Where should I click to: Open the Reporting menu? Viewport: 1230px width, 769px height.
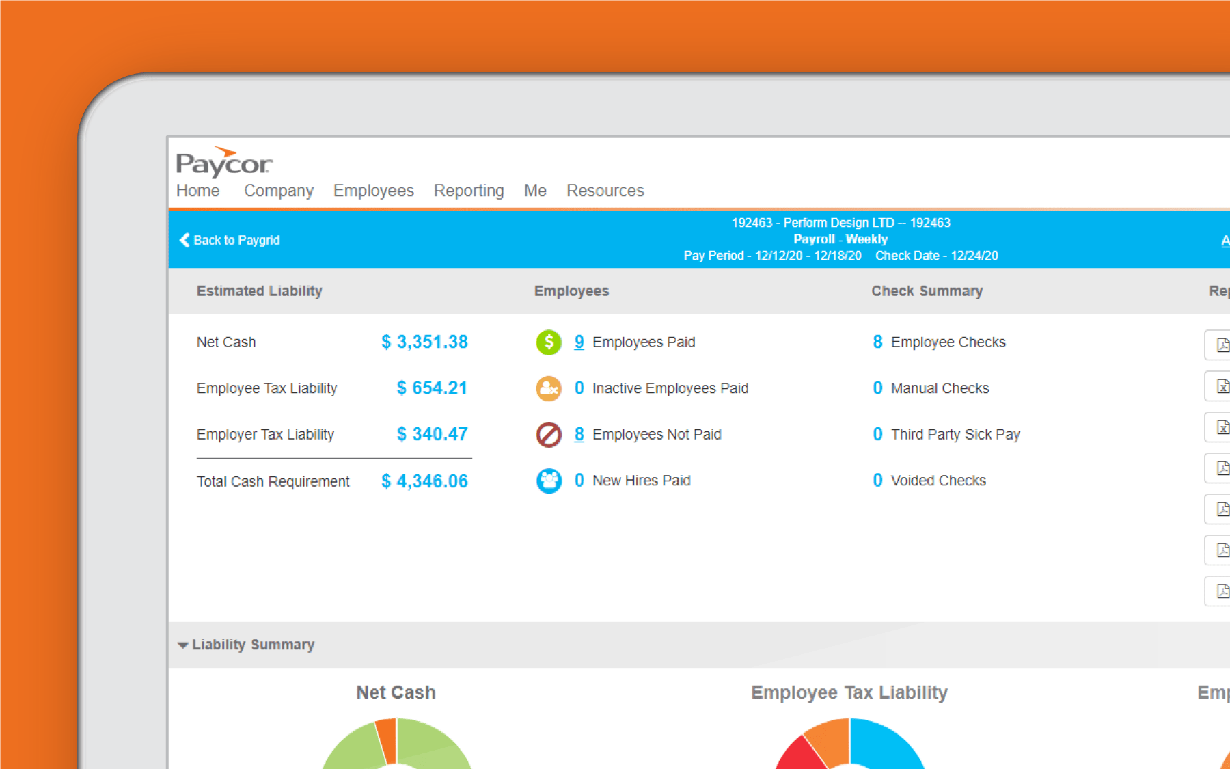tap(469, 191)
